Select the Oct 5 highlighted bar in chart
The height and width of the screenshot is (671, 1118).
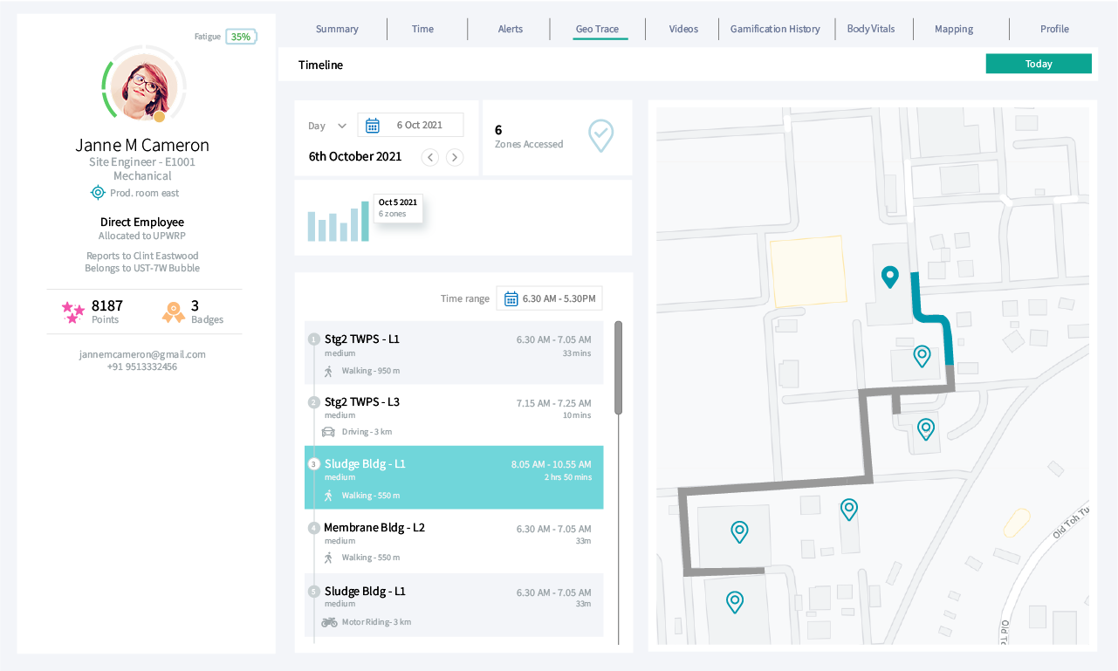click(365, 222)
